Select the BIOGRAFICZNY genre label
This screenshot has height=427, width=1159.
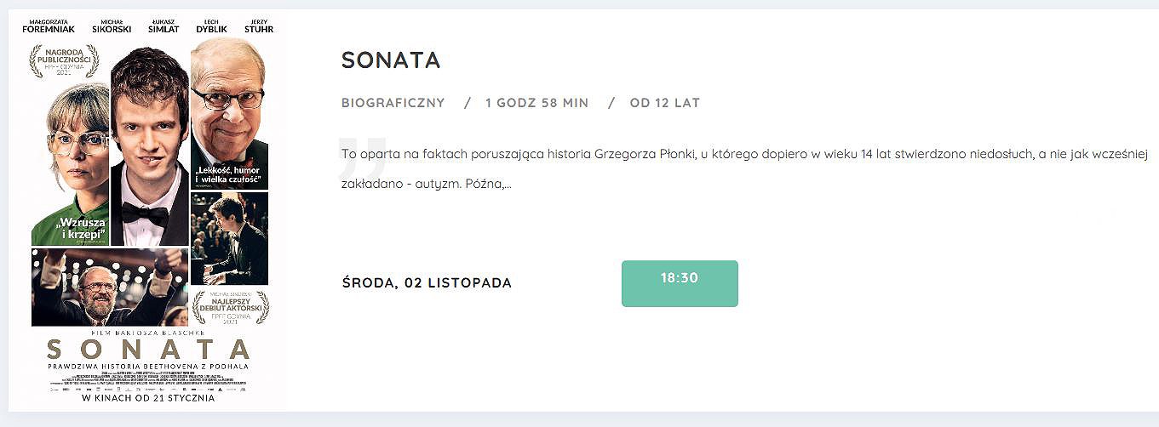click(393, 103)
